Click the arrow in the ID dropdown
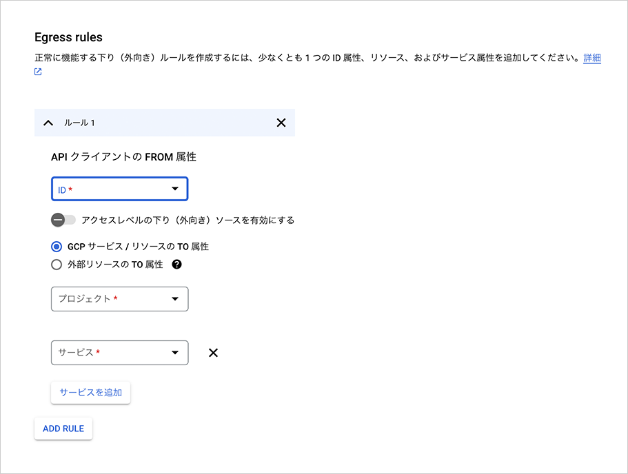628x474 pixels. coord(175,189)
